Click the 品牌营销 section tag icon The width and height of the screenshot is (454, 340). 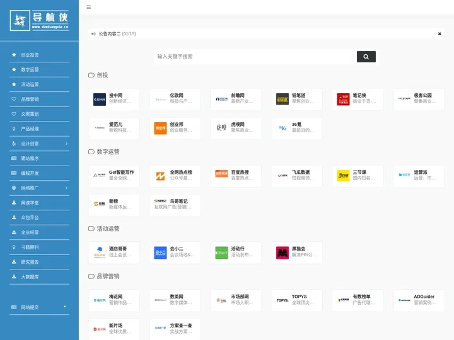91,276
